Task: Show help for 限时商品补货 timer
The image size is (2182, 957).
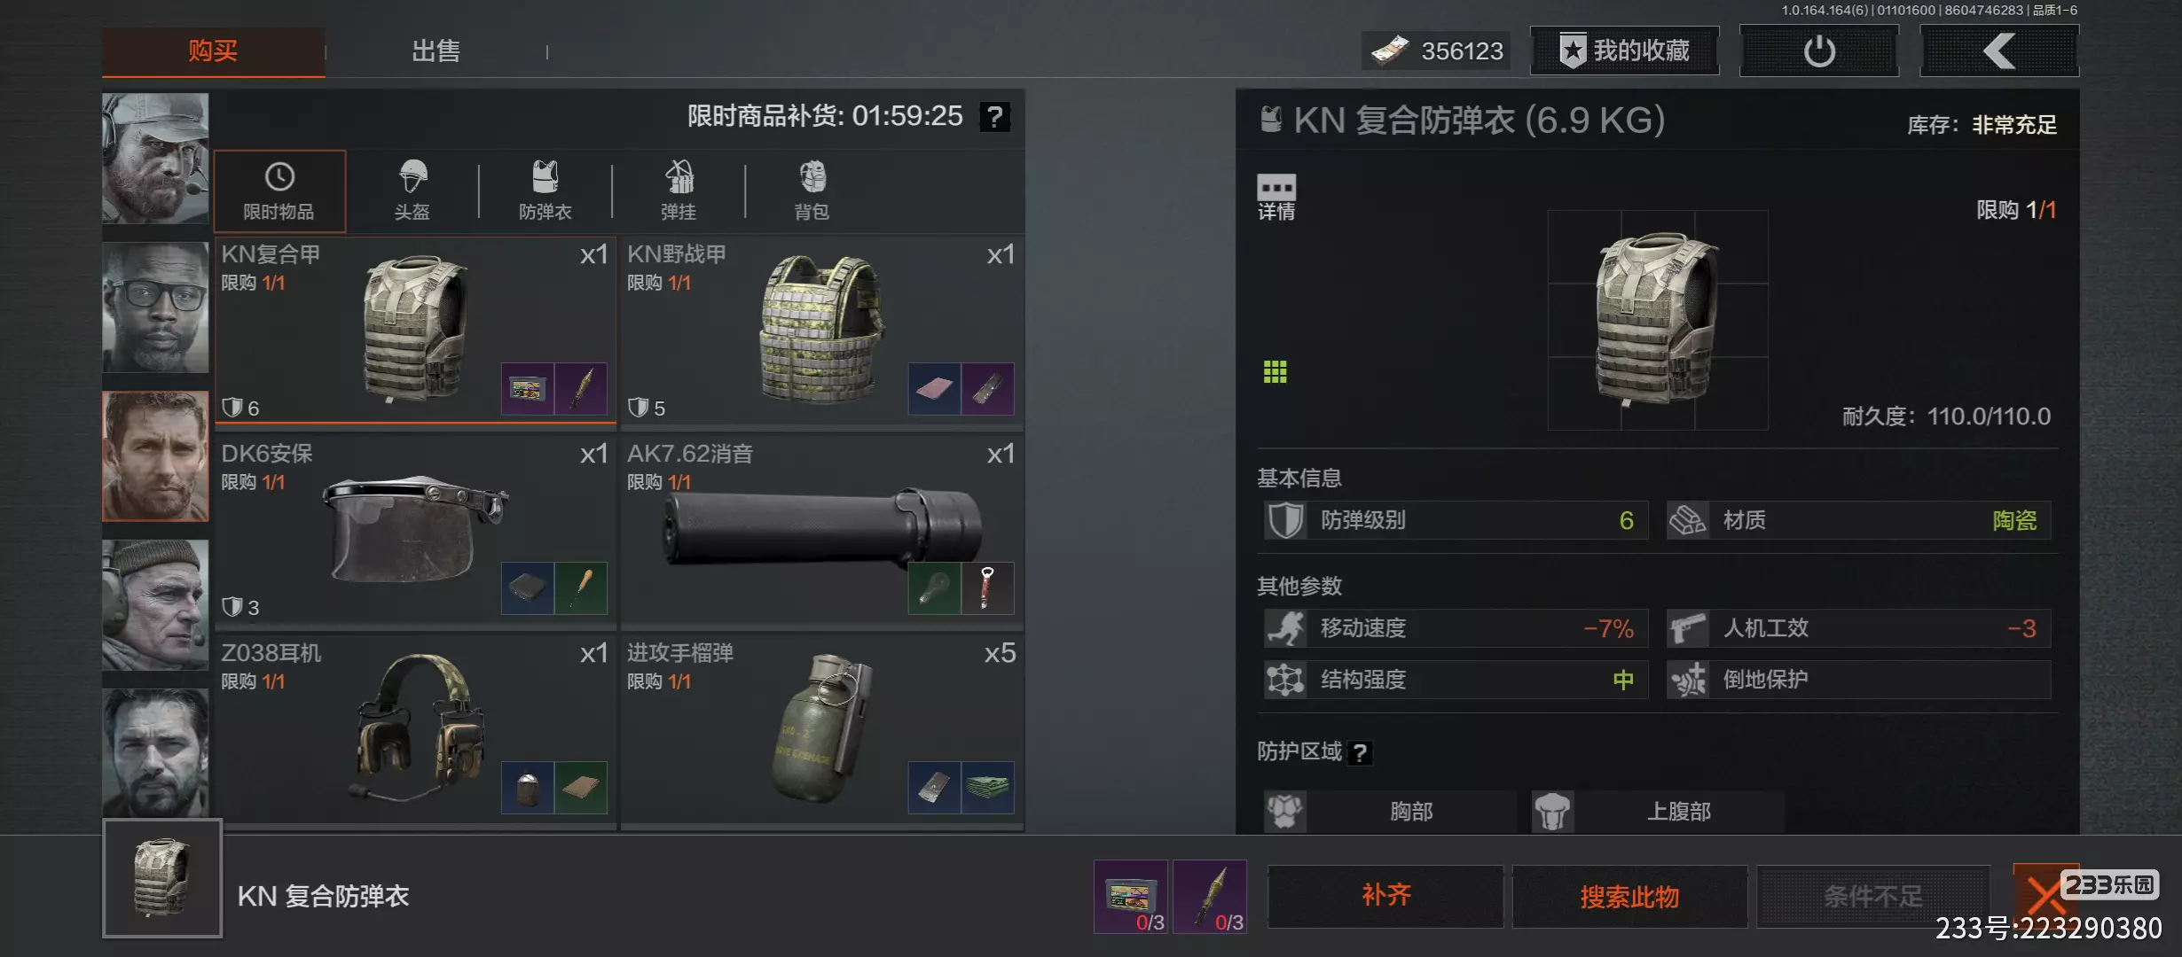Action: point(995,116)
